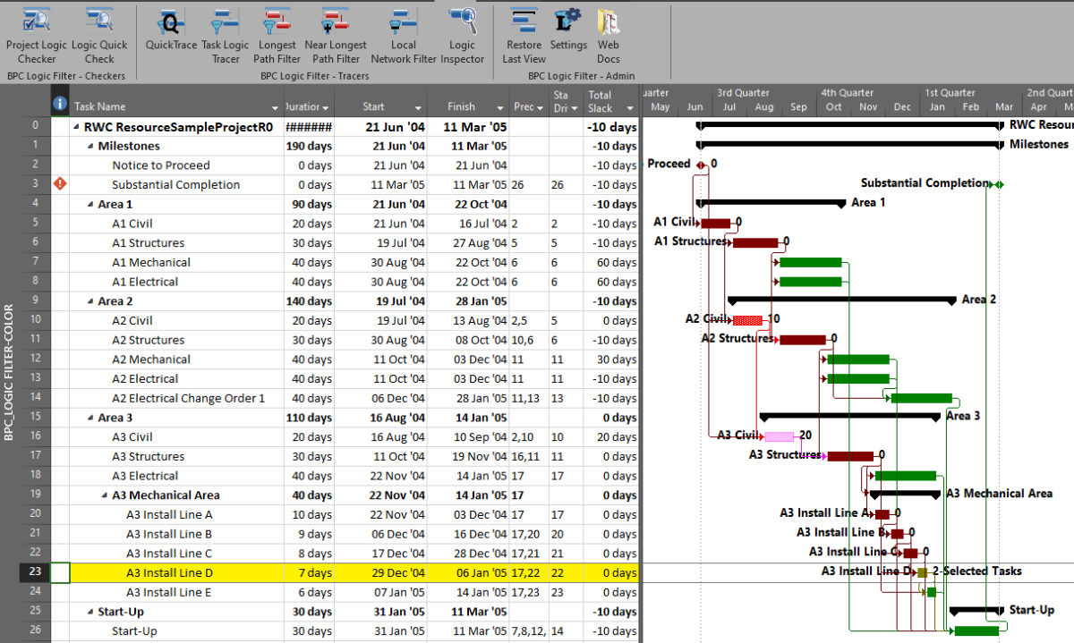This screenshot has height=643, width=1074.
Task: Collapse the Area 2 summary task
Action: coord(90,301)
